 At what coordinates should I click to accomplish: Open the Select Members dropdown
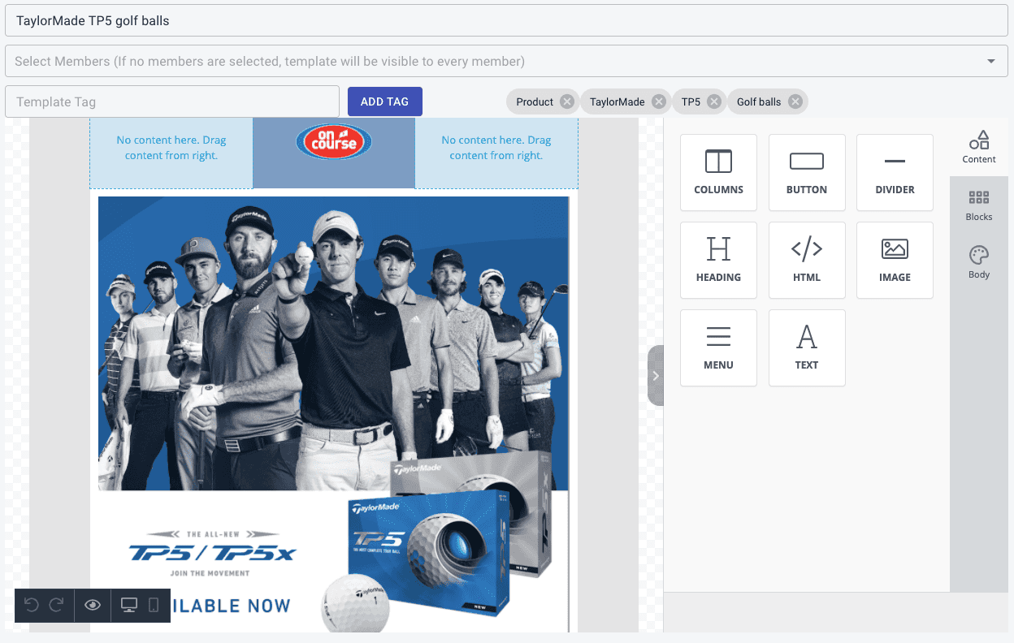pyautogui.click(x=506, y=61)
